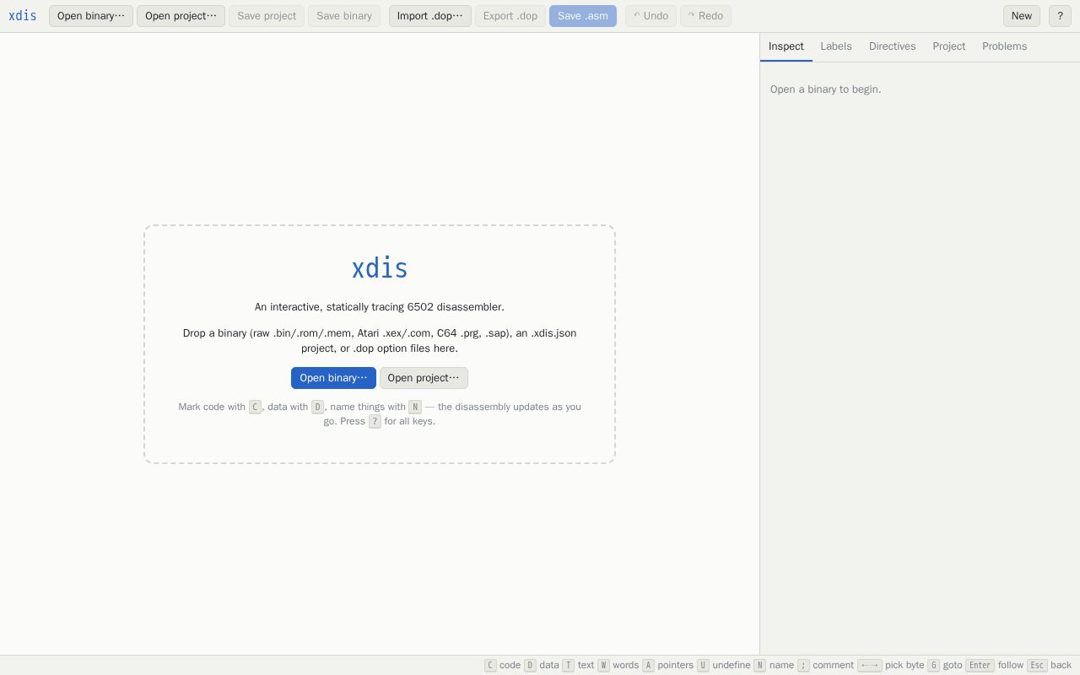Click the Enter follow shortcut in status bar

point(995,665)
